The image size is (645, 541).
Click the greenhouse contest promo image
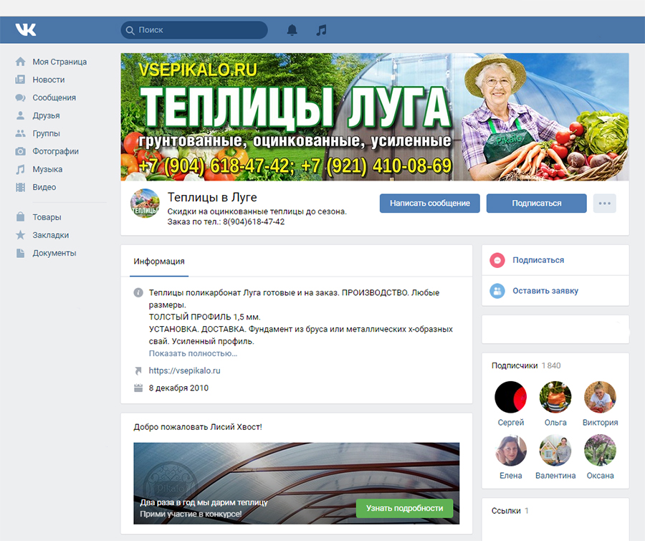(296, 484)
